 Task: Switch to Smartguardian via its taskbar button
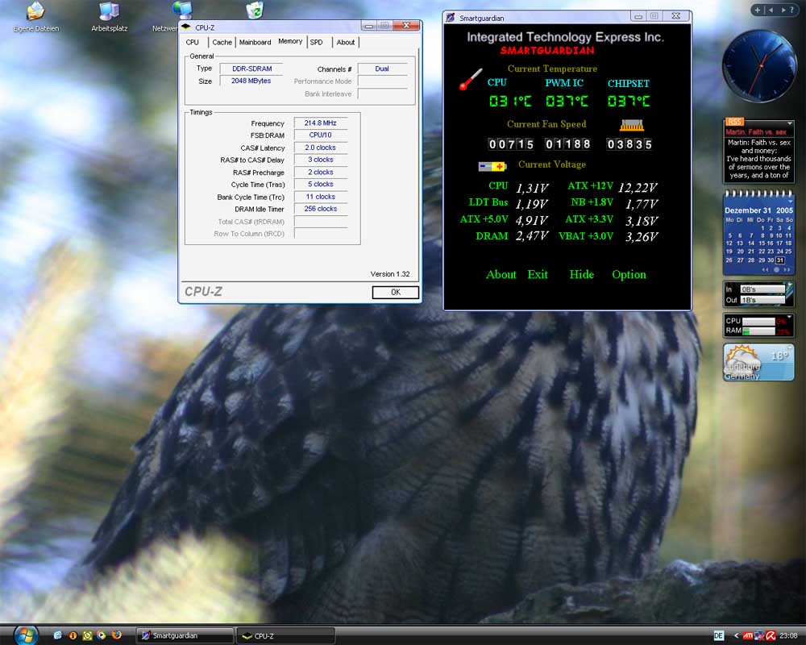(x=185, y=636)
